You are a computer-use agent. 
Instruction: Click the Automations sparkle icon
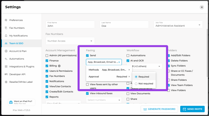point(6,59)
